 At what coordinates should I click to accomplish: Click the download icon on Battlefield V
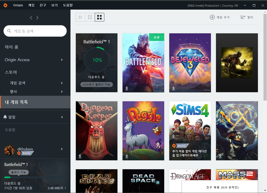(x=127, y=88)
